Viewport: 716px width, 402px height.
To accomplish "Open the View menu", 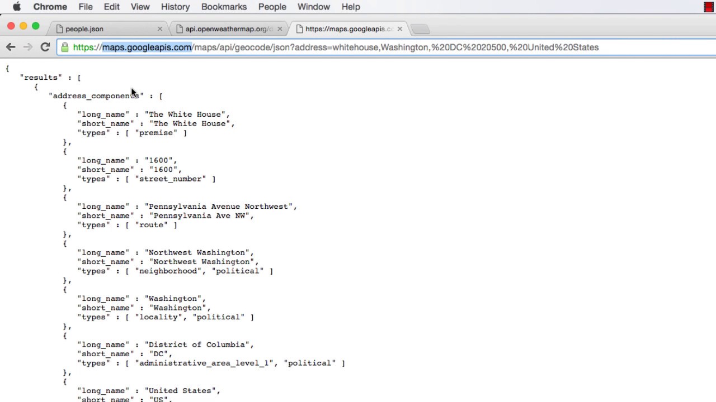I will [140, 7].
